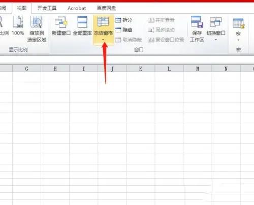The width and height of the screenshot is (254, 205).
Task: Click the greyed 取消隐藏 (Unhide) button
Action: (x=129, y=40)
